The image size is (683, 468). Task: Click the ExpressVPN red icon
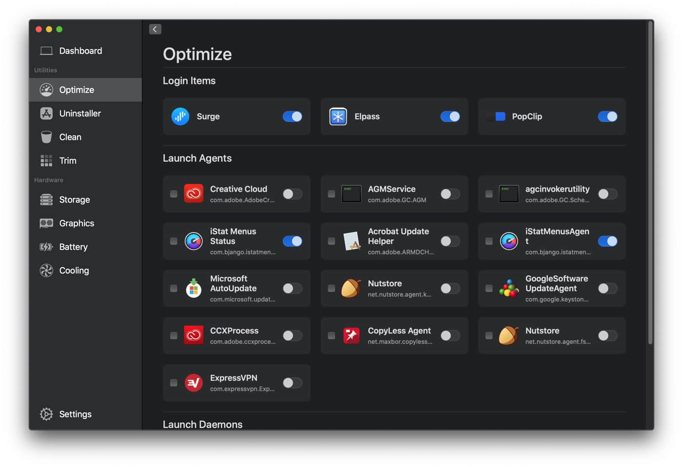click(x=194, y=383)
